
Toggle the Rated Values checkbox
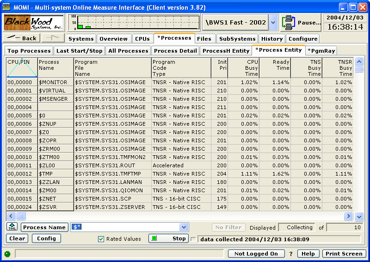101,239
